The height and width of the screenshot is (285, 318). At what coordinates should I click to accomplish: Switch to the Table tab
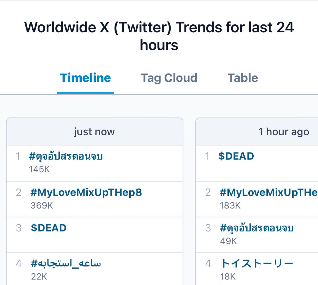coord(243,78)
